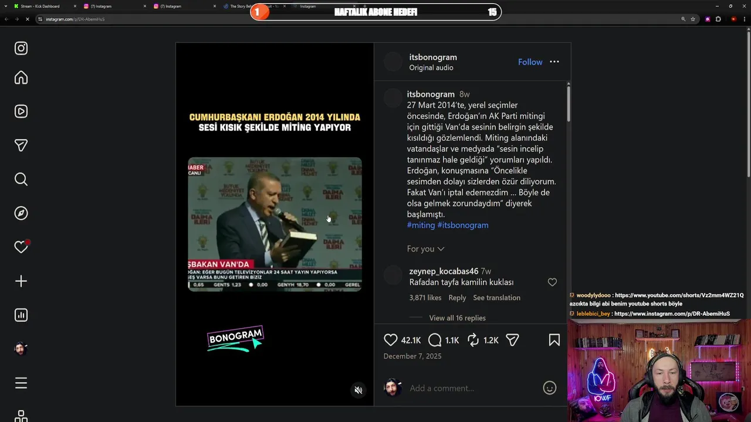The width and height of the screenshot is (751, 422).
Task: Bookmark this page with star icon
Action: 693,19
